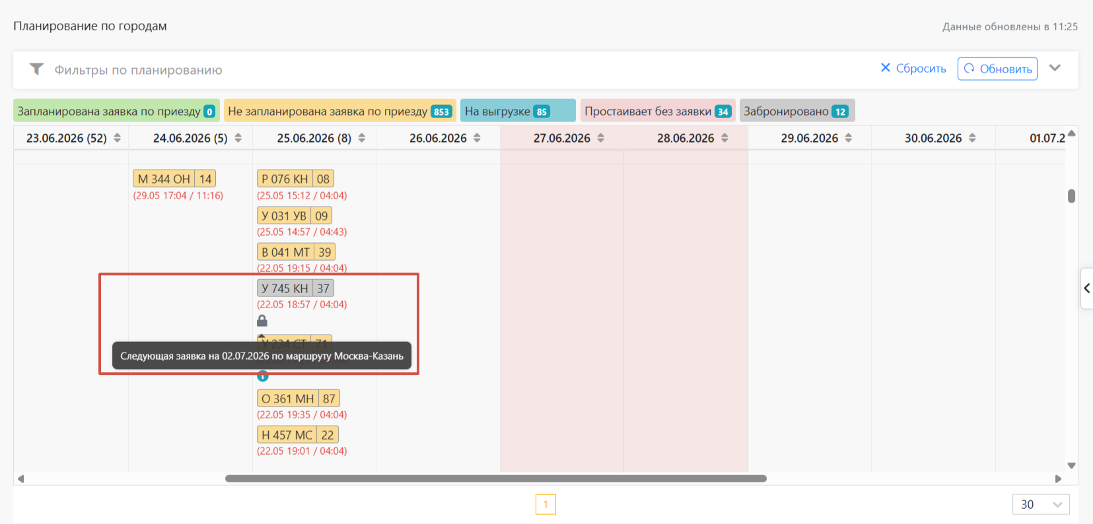Sort the 27.06.2026 column

(601, 138)
